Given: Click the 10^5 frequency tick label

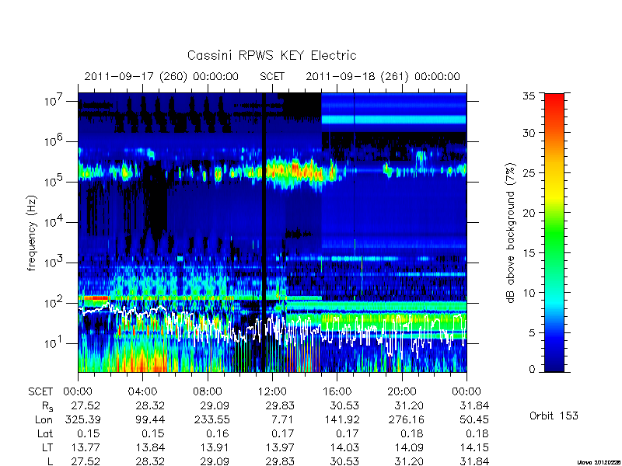Looking at the screenshot, I should (53, 182).
